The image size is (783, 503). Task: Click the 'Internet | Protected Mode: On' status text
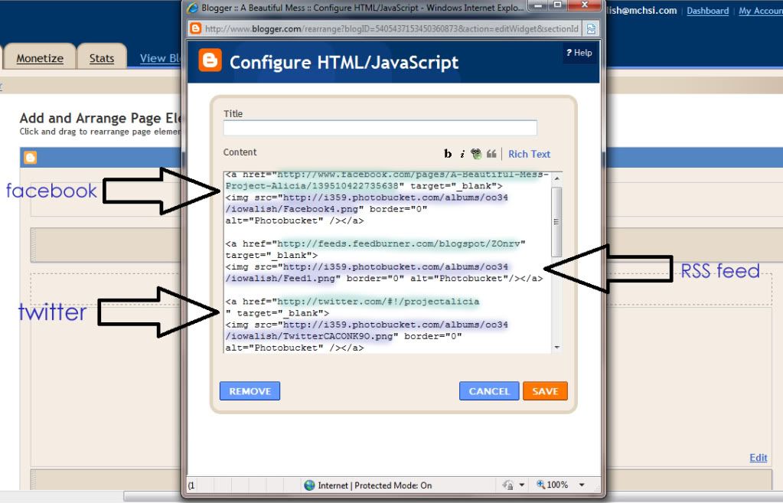click(375, 485)
